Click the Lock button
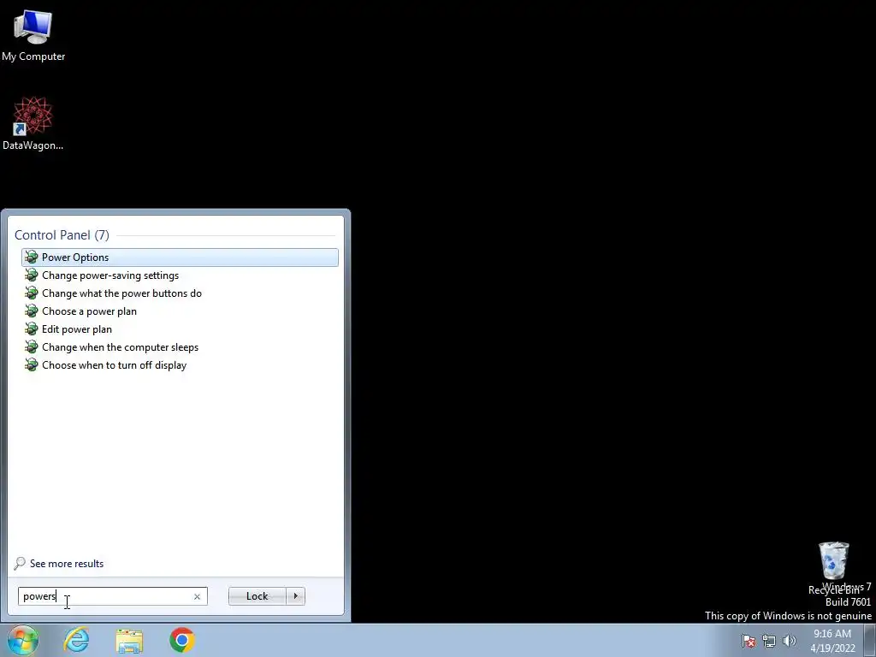 tap(257, 596)
